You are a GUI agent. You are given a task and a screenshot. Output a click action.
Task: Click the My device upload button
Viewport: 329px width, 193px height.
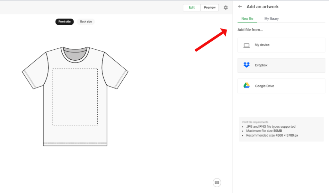(281, 45)
